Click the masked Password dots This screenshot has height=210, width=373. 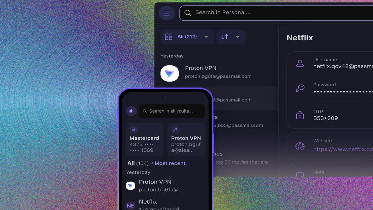tap(343, 92)
